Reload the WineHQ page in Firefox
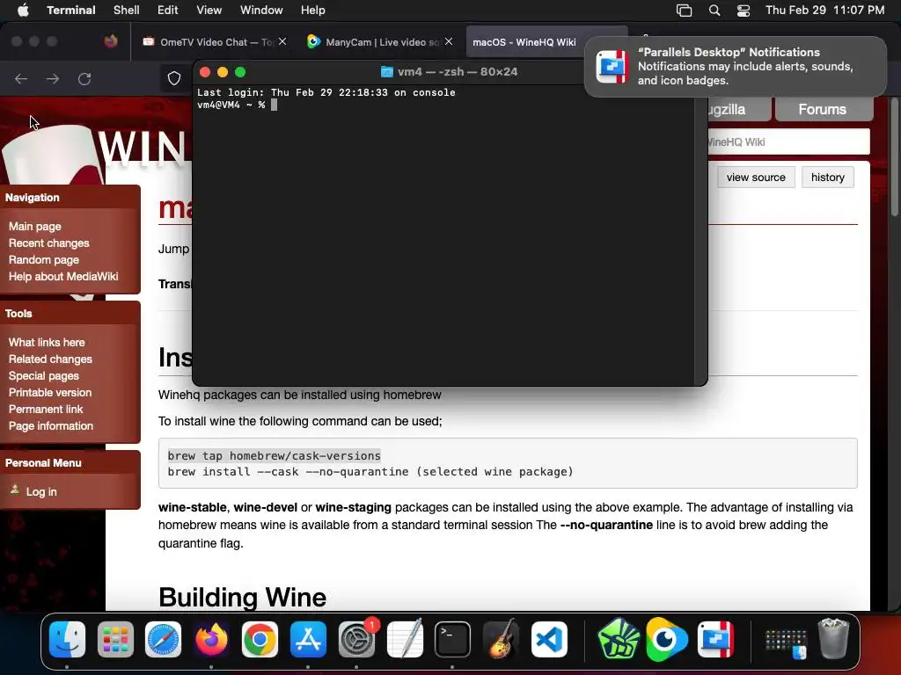 (84, 78)
